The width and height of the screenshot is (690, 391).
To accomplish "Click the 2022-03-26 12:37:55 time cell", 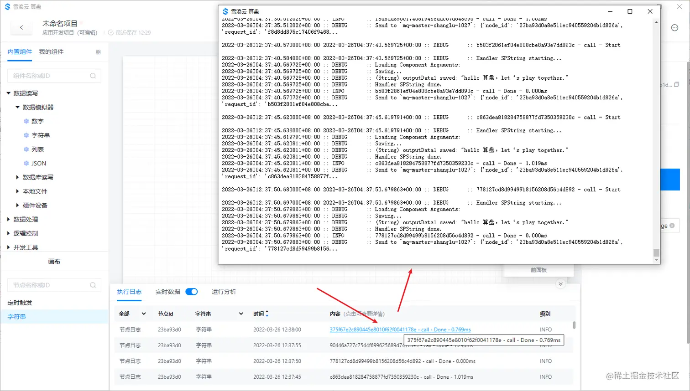I will point(277,345).
